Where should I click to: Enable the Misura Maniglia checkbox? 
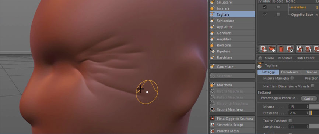pyautogui.click(x=292, y=78)
